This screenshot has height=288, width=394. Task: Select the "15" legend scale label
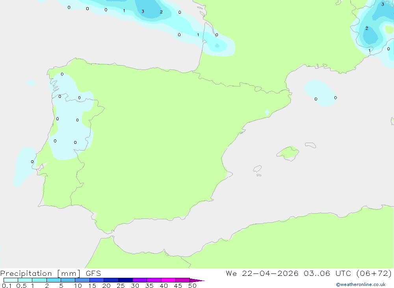(92, 286)
